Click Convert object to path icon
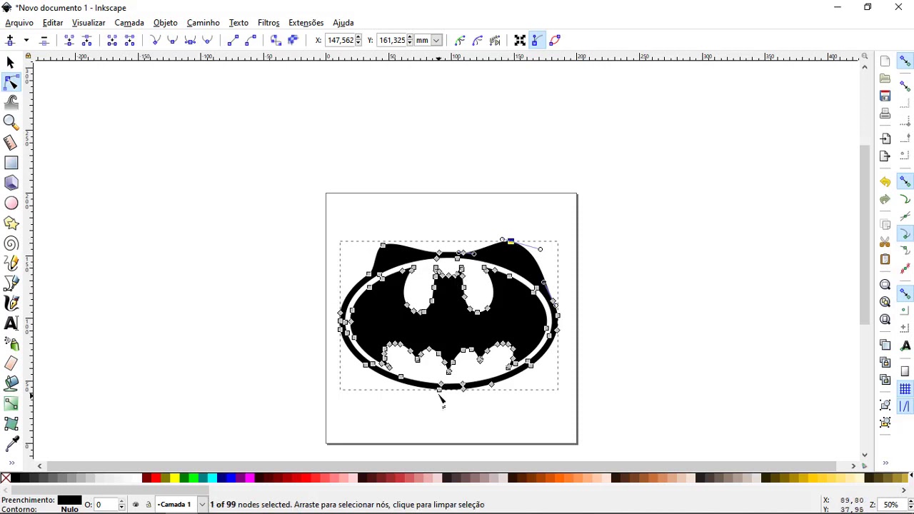 [x=276, y=40]
